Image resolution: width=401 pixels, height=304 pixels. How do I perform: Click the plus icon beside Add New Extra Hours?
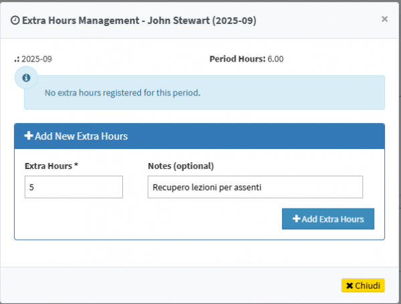click(x=29, y=136)
